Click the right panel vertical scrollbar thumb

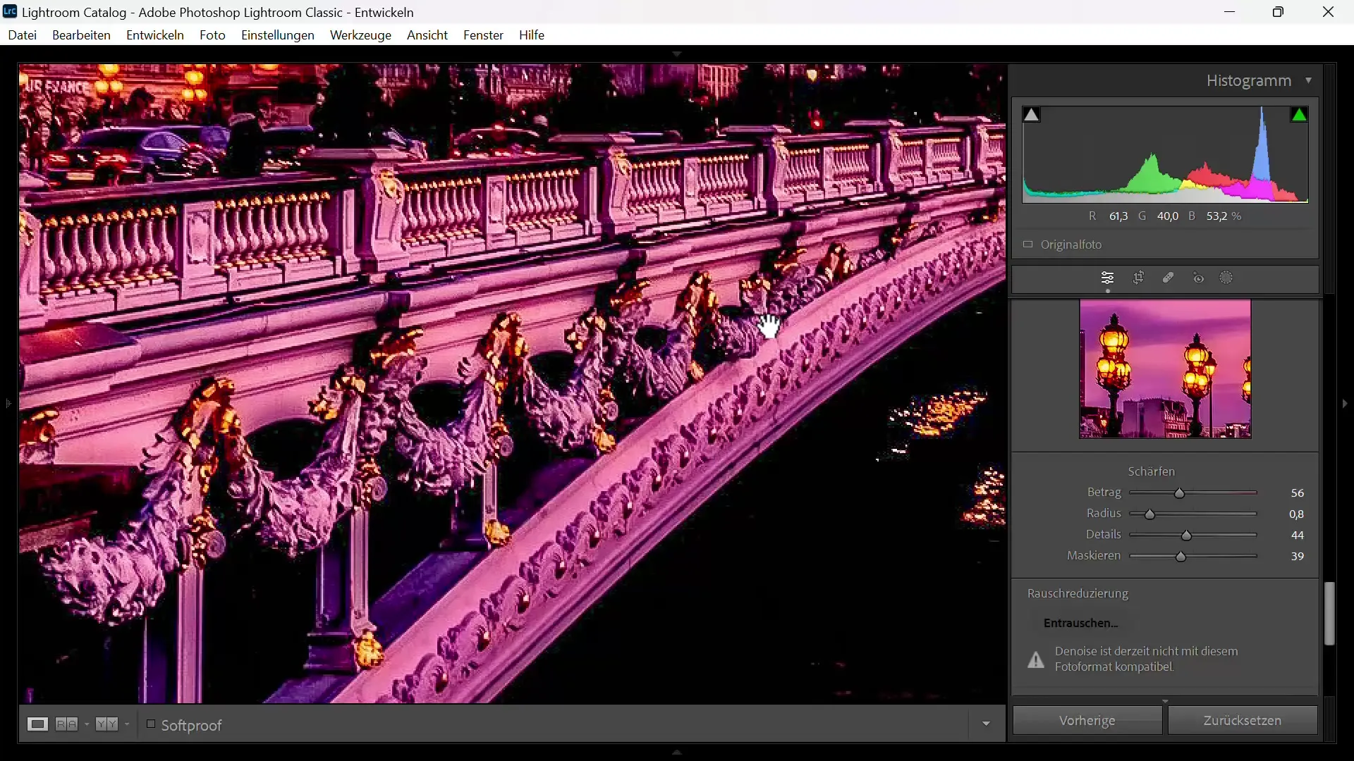tap(1330, 614)
